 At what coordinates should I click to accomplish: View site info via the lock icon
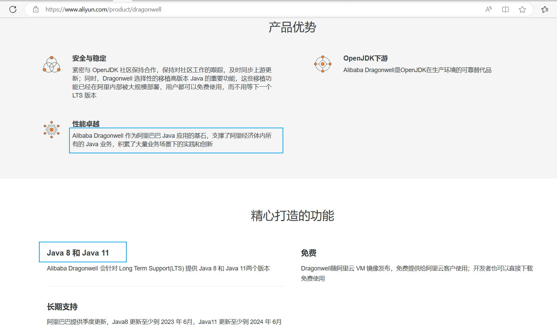coord(36,9)
